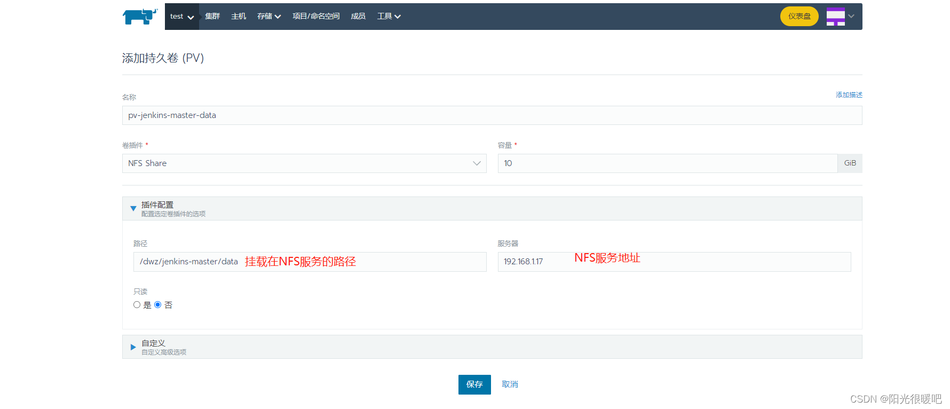The height and width of the screenshot is (409, 950).
Task: Open the 存储 dropdown menu
Action: (269, 17)
